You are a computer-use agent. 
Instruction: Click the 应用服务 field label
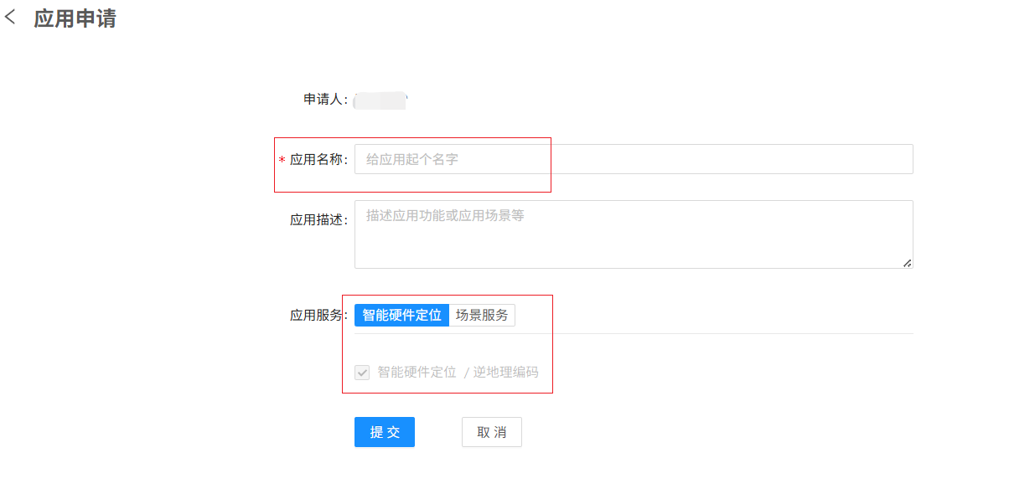(x=318, y=316)
